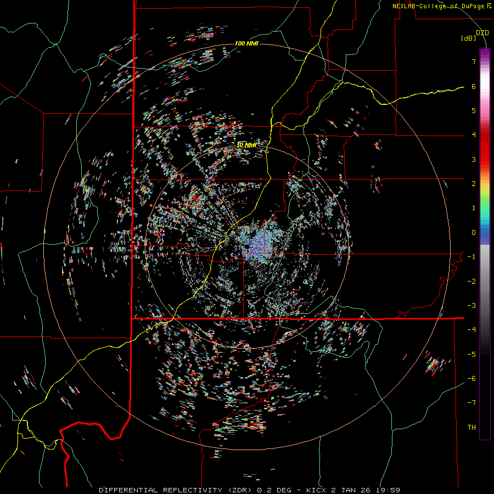Click the 100 NMI range ring label
Viewport: 494px width, 494px height.
[246, 43]
